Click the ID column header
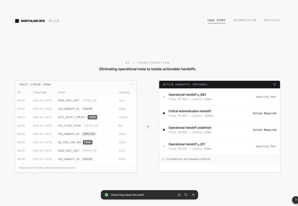 (19, 92)
